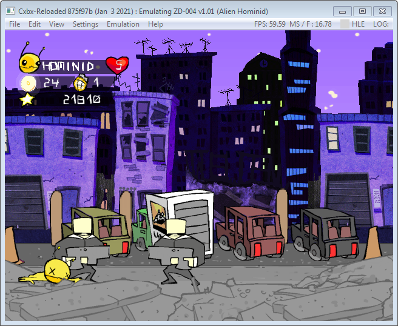The height and width of the screenshot is (326, 398).
Task: Click the dark gray parked jeep
Action: click(x=325, y=233)
